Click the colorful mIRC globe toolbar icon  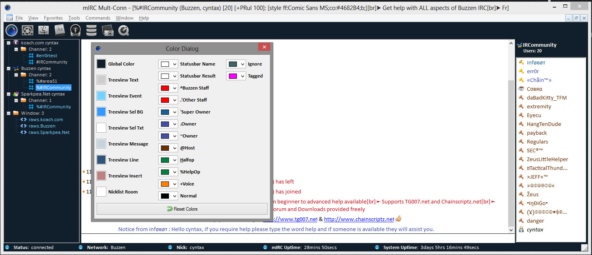[x=12, y=30]
